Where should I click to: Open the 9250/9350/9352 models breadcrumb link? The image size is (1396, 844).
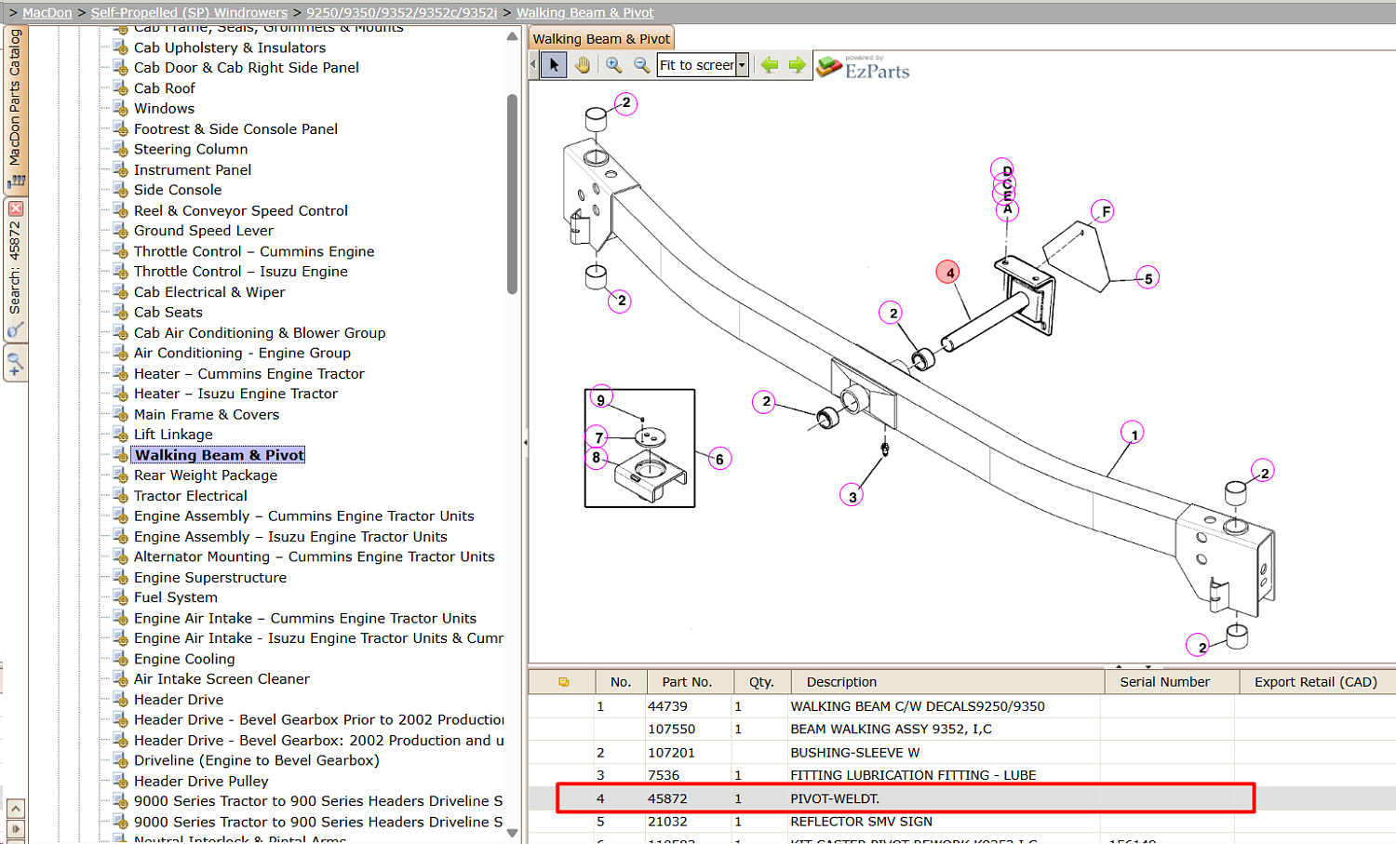402,13
